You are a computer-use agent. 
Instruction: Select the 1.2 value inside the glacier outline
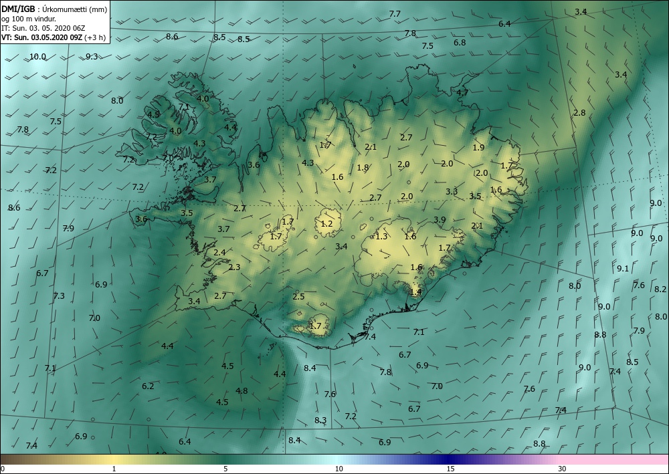[327, 223]
